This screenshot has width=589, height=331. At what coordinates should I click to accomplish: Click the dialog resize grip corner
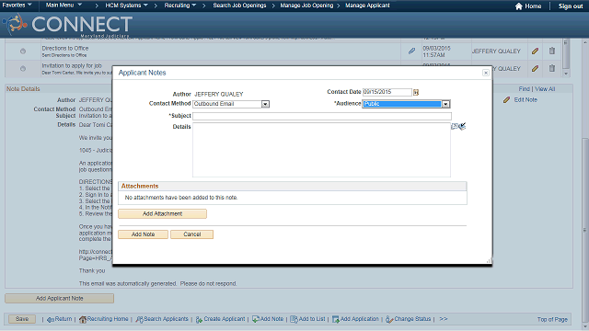click(489, 260)
